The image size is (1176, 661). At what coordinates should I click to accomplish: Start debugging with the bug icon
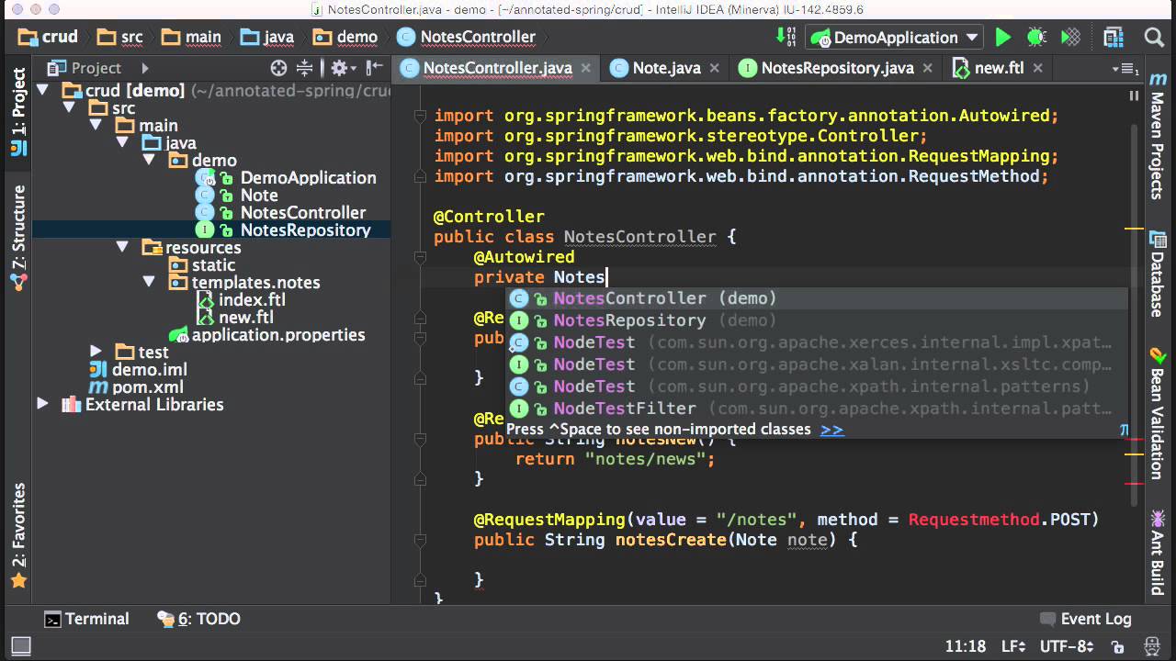1036,38
